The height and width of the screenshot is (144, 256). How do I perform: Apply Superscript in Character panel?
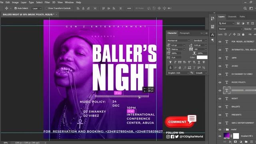[189, 62]
